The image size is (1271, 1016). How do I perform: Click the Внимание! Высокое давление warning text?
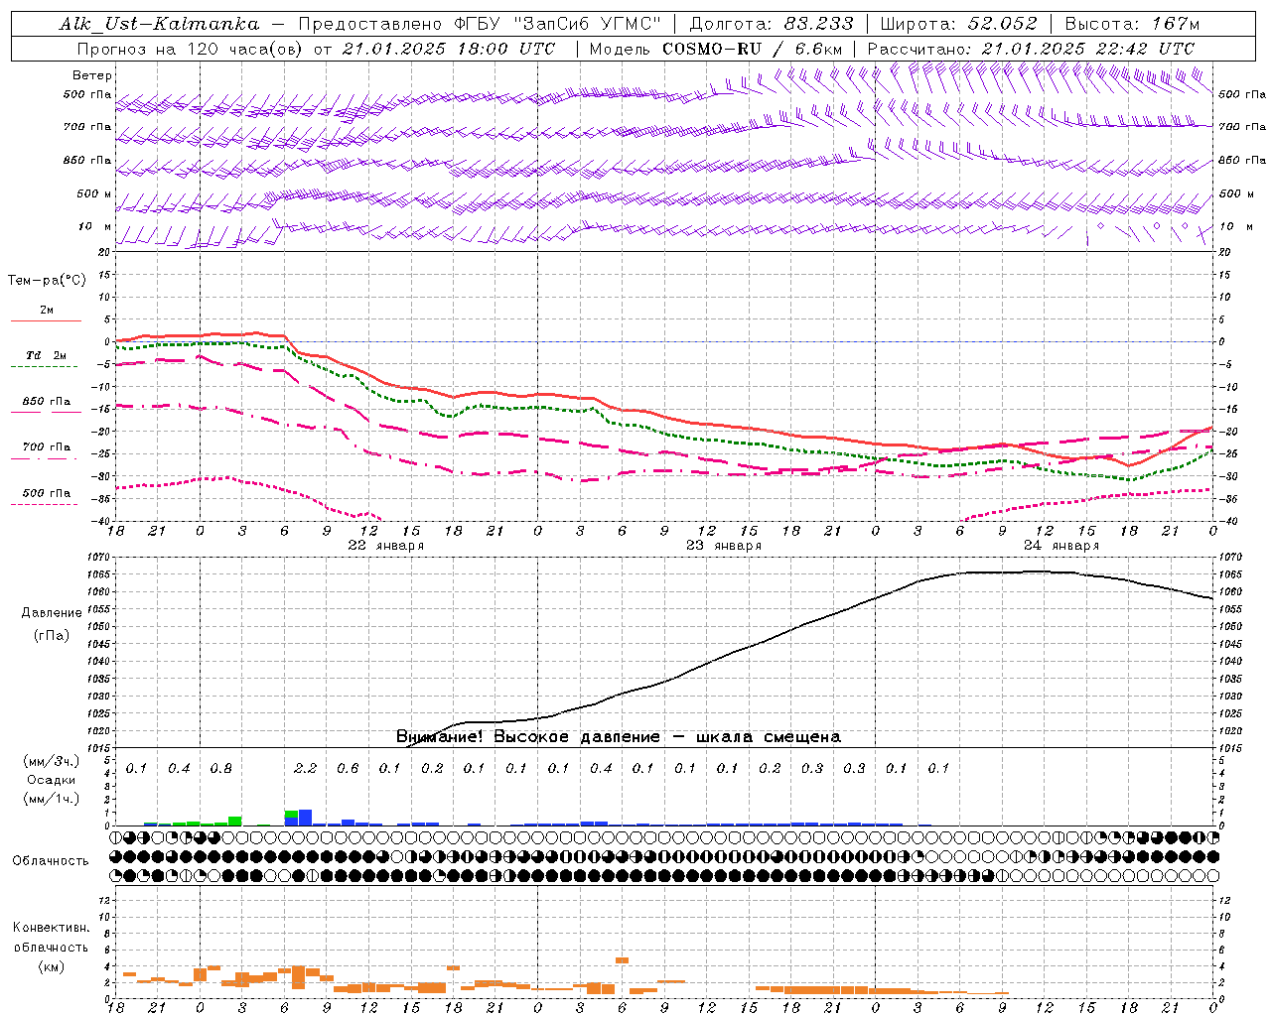(x=619, y=737)
